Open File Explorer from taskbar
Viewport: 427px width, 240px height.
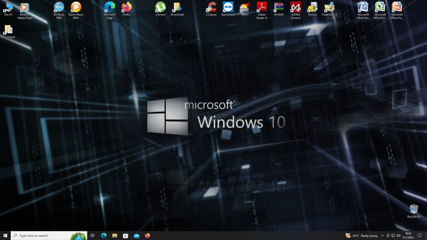point(115,236)
